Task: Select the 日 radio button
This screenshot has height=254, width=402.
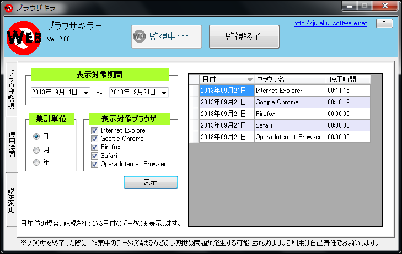Action: (x=36, y=136)
